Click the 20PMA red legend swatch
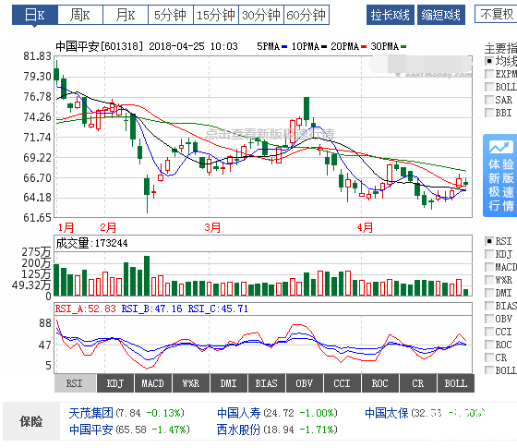Viewport: 517px width, 448px height. 364,47
